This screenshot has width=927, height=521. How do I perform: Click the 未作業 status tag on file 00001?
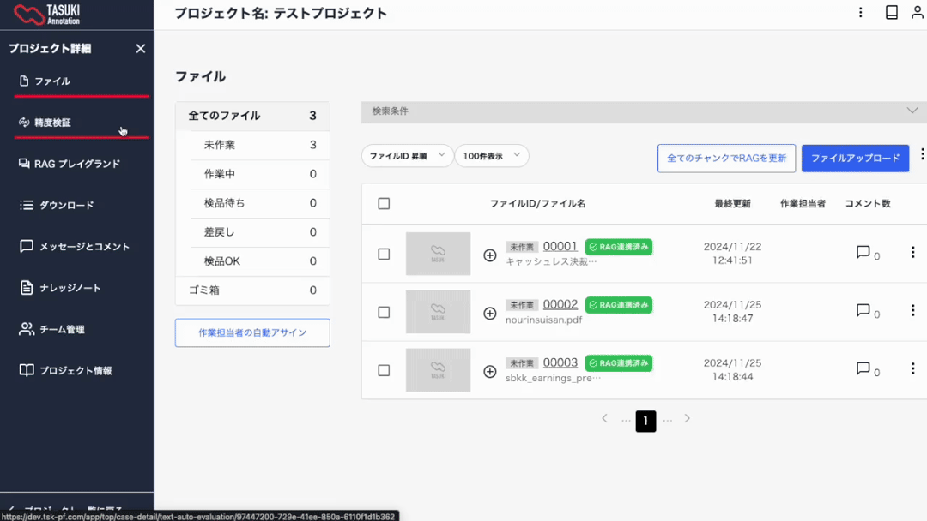pos(522,248)
